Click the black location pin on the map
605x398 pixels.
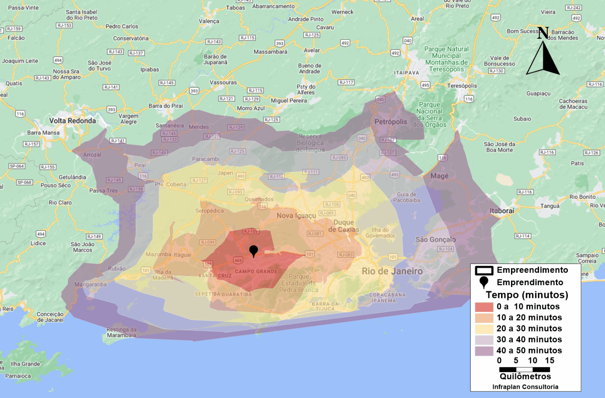coord(253,251)
